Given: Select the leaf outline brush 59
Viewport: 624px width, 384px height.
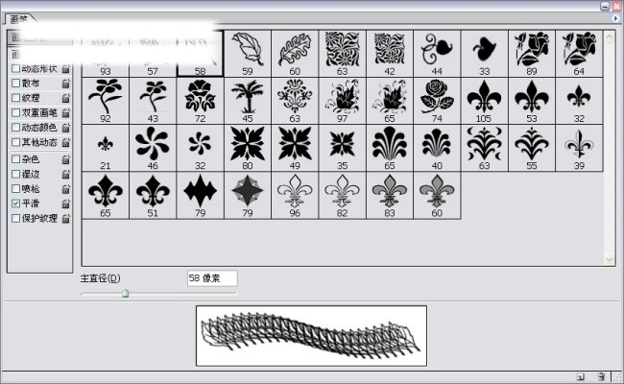Looking at the screenshot, I should (248, 54).
